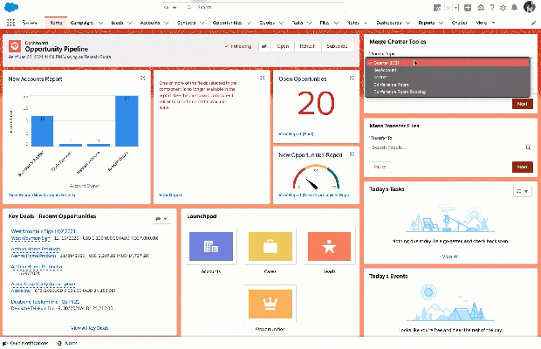541x349 pixels.
Task: Click the favorites star icon
Action: [x=449, y=8]
